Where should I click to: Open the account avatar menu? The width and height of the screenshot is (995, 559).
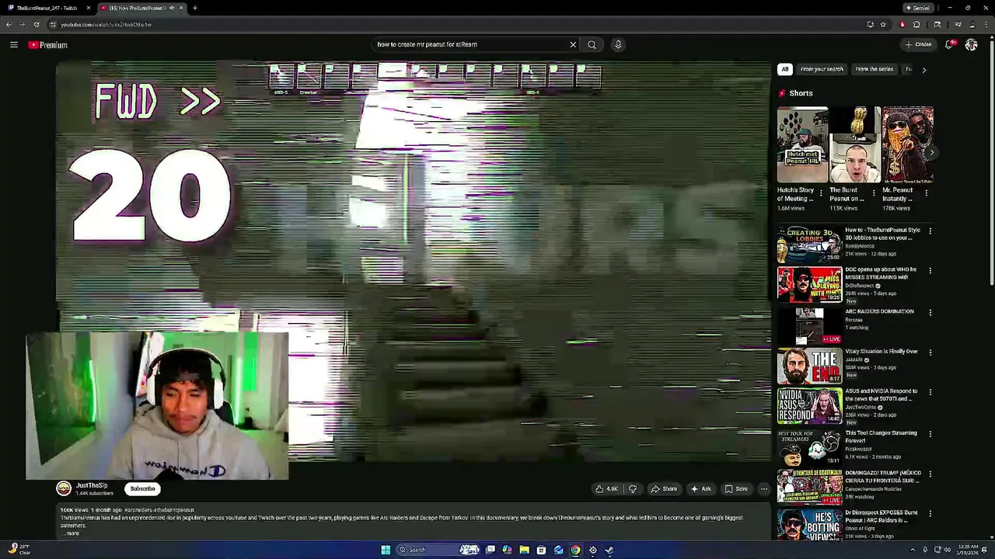(x=971, y=44)
